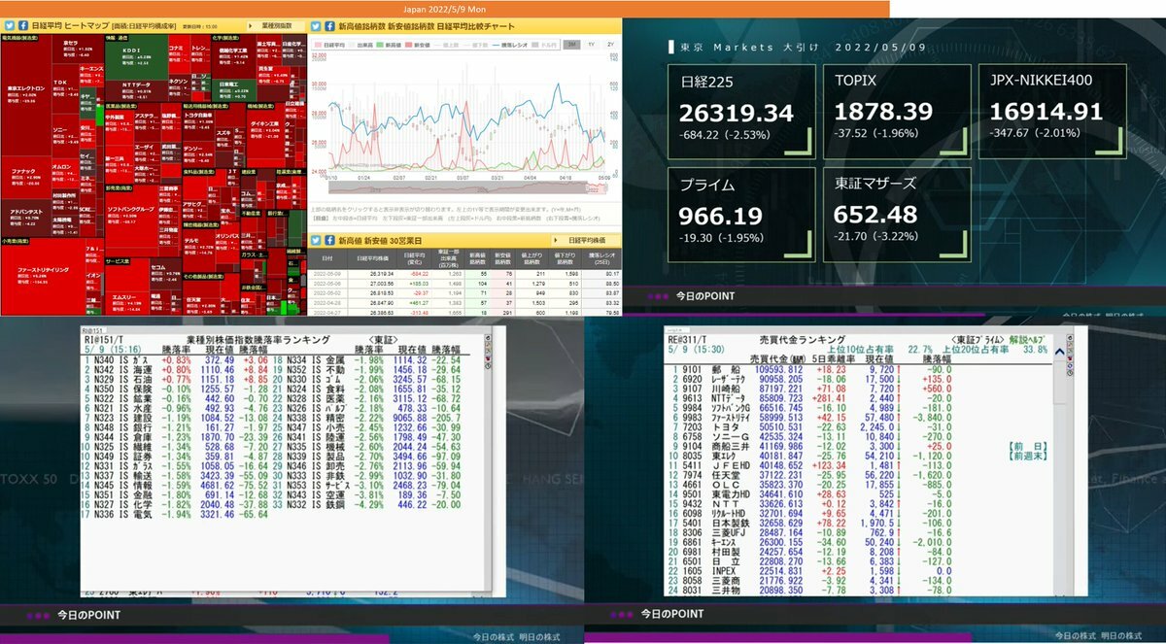This screenshot has width=1166, height=644.
Task: Open the 業種別指数 heatmap view
Action: tap(278, 24)
